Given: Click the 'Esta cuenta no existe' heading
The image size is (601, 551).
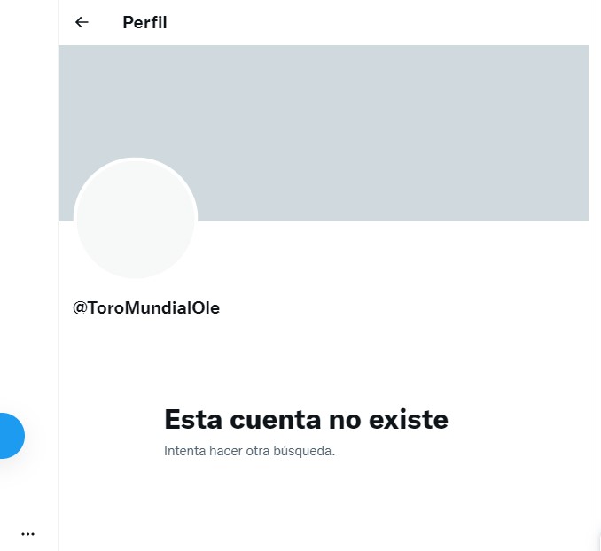Looking at the screenshot, I should pos(306,419).
